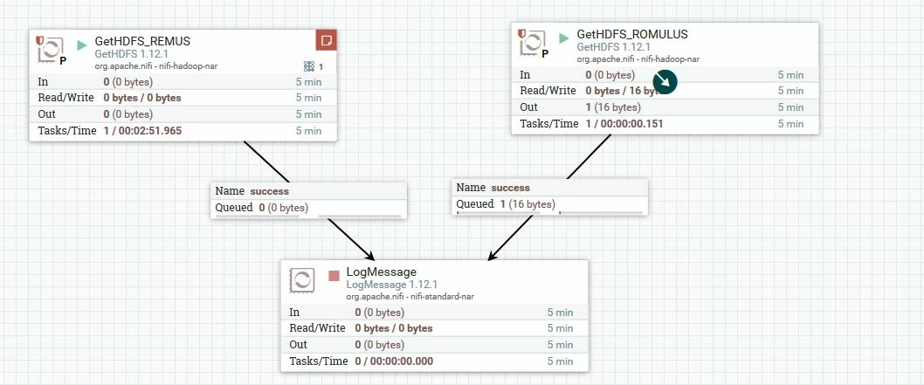Screen dimensions: 924x385
Task: Click the red stopped indicator on LogMessage
Action: [x=334, y=276]
